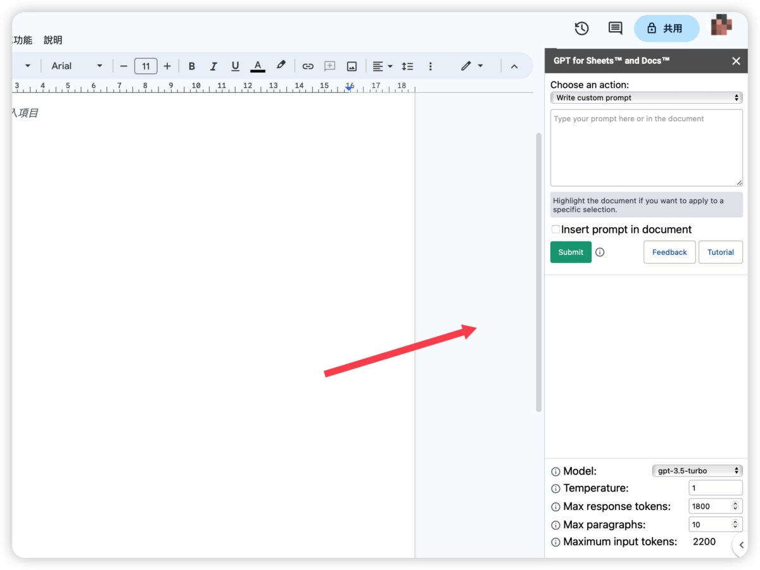Open the gpt-3.5-turbo model dropdown
760x570 pixels.
[697, 471]
